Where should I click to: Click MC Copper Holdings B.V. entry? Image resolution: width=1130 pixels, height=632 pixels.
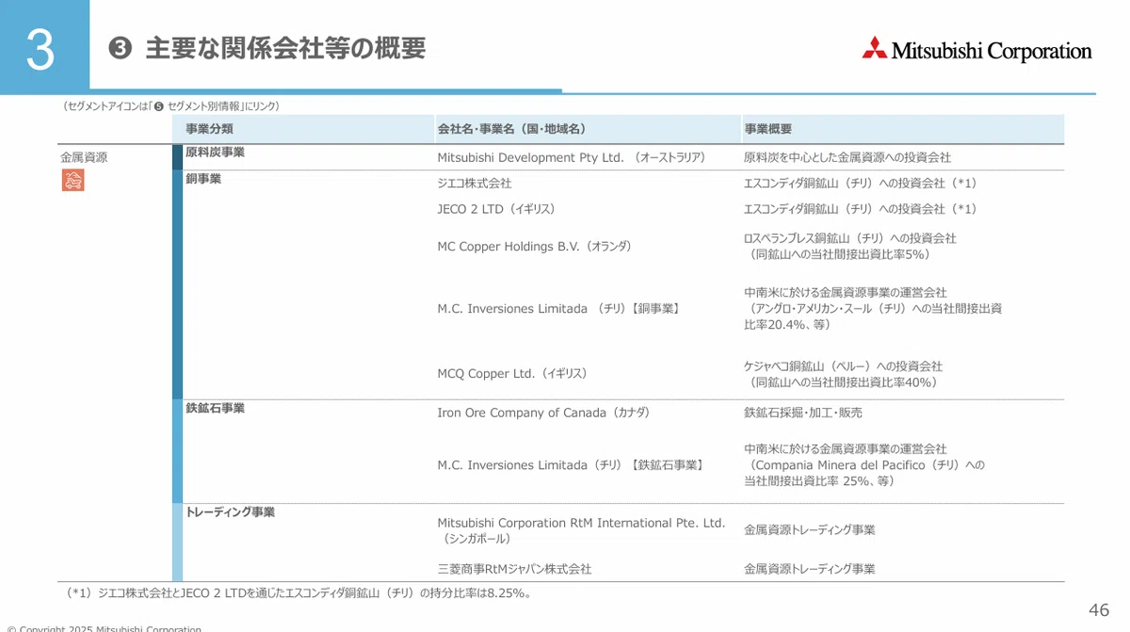coord(534,246)
